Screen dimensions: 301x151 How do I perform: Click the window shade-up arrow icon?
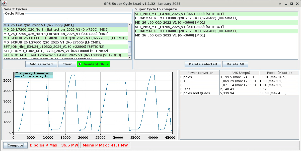click(280, 4)
